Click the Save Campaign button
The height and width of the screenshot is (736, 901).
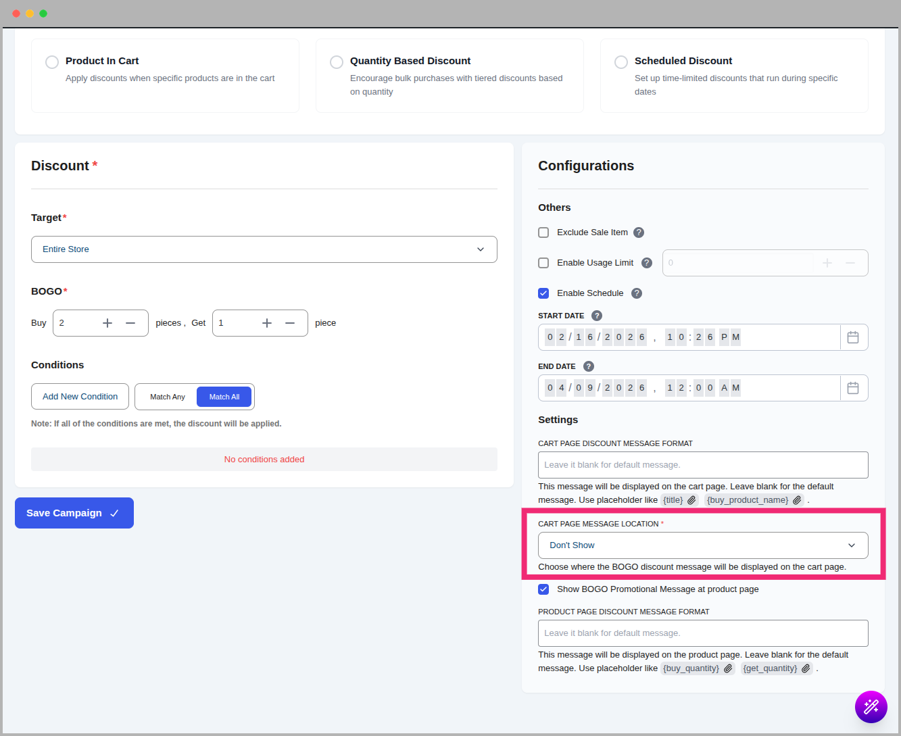coord(74,513)
